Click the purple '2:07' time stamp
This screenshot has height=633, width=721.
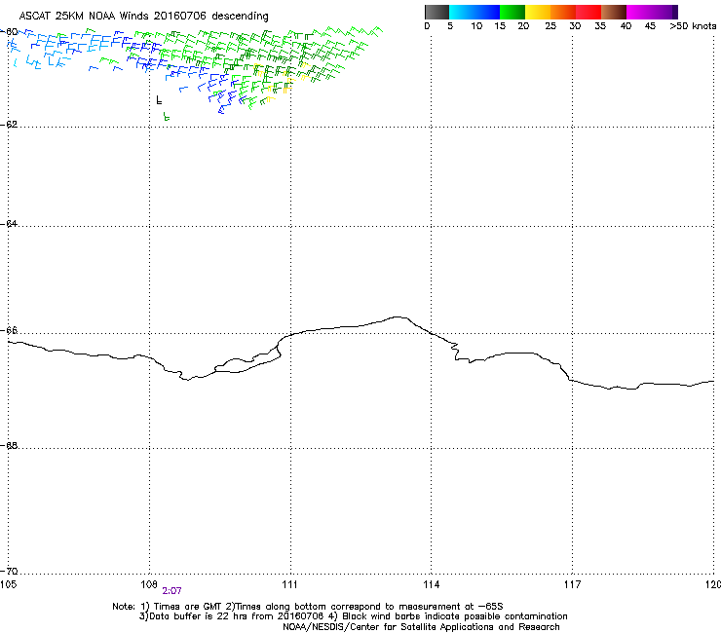pos(171,591)
